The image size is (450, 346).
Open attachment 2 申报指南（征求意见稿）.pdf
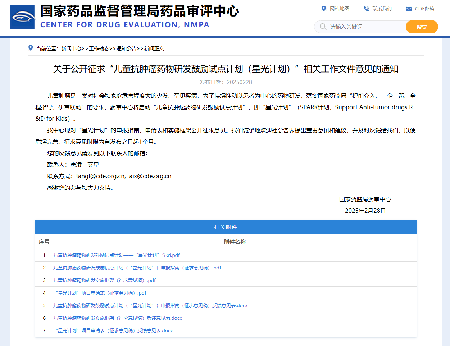(x=137, y=268)
